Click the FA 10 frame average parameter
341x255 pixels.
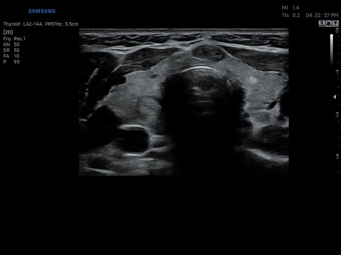[x=11, y=56]
